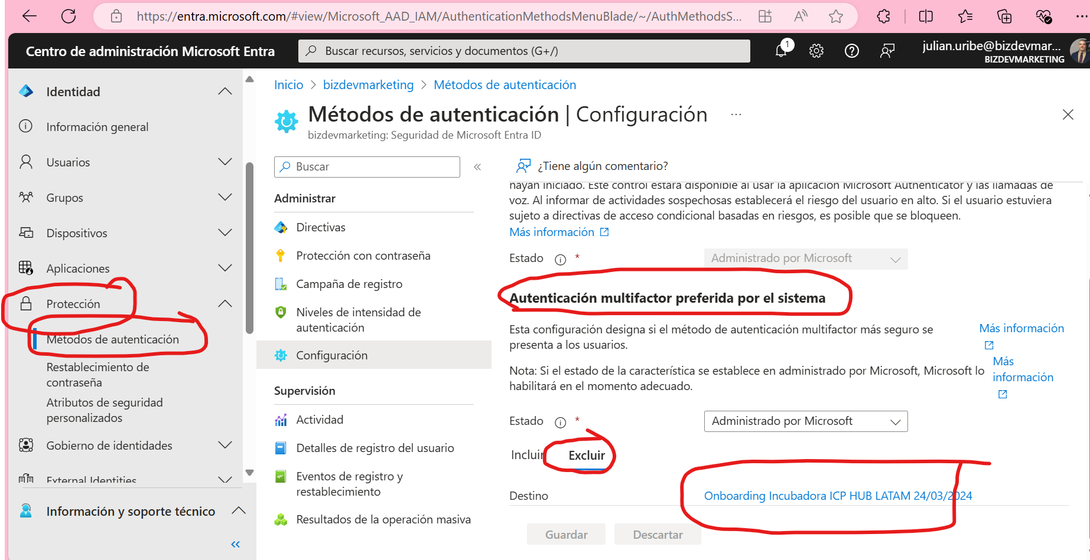Click info icon next to first Estado

pos(560,260)
